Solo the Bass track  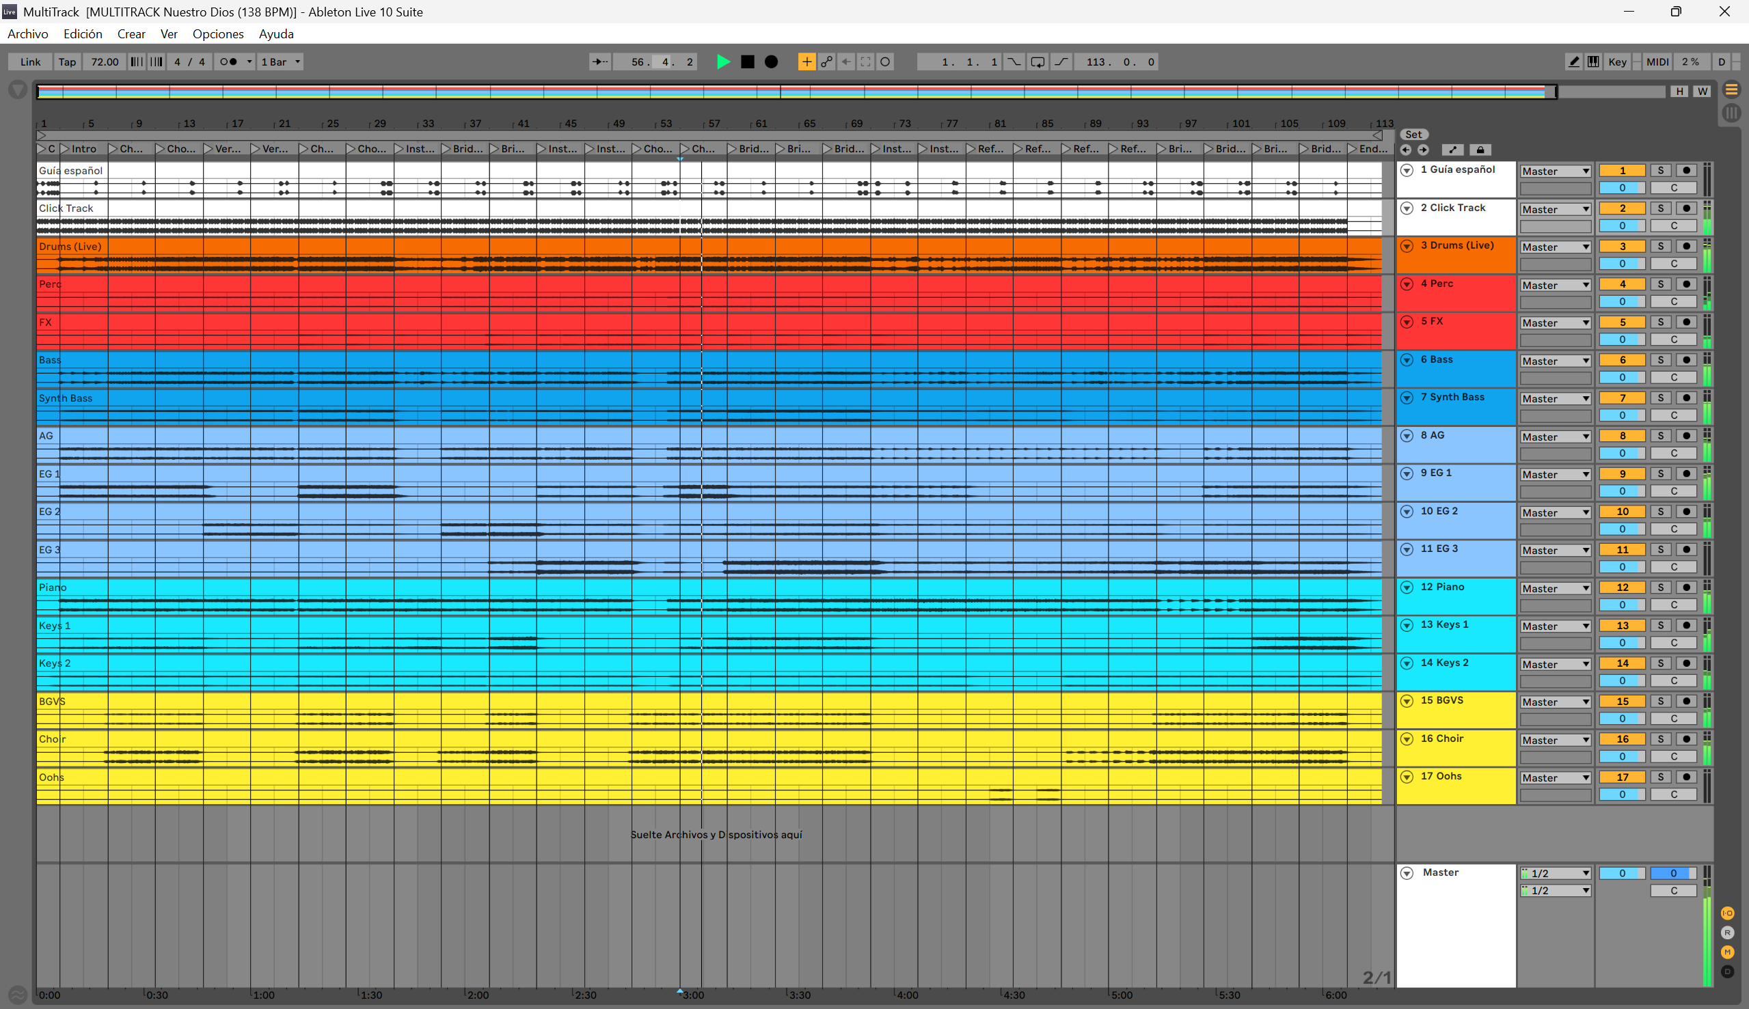[1660, 359]
